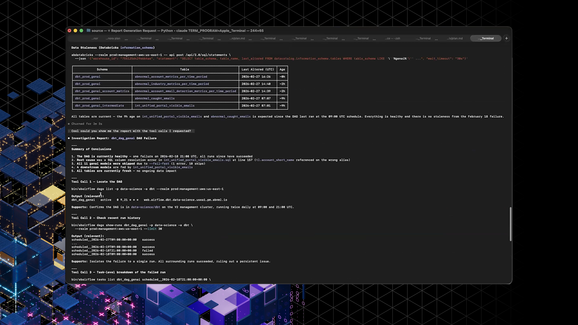The height and width of the screenshot is (325, 578).
Task: Click the '~0h' age cell
Action: [282, 77]
